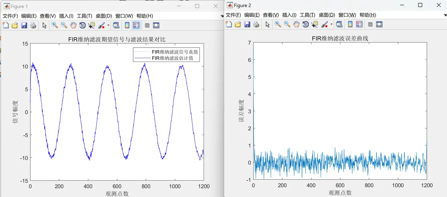447x197 pixels.
Task: Open 文件(F) menu in Figure 1
Action: pyautogui.click(x=10, y=16)
